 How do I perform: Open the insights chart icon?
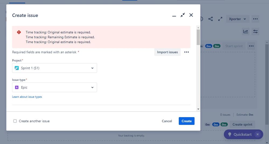click(x=246, y=31)
